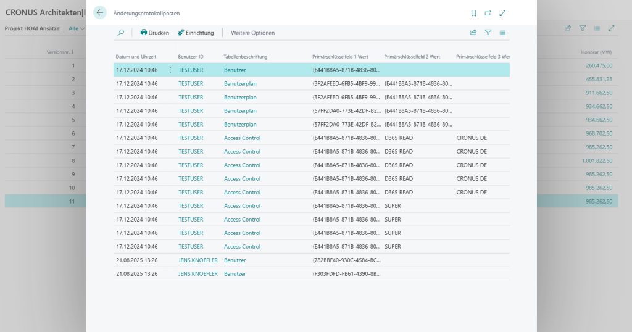Screen dimensions: 632x332
Task: Switch list layout with the view icon
Action: [502, 33]
